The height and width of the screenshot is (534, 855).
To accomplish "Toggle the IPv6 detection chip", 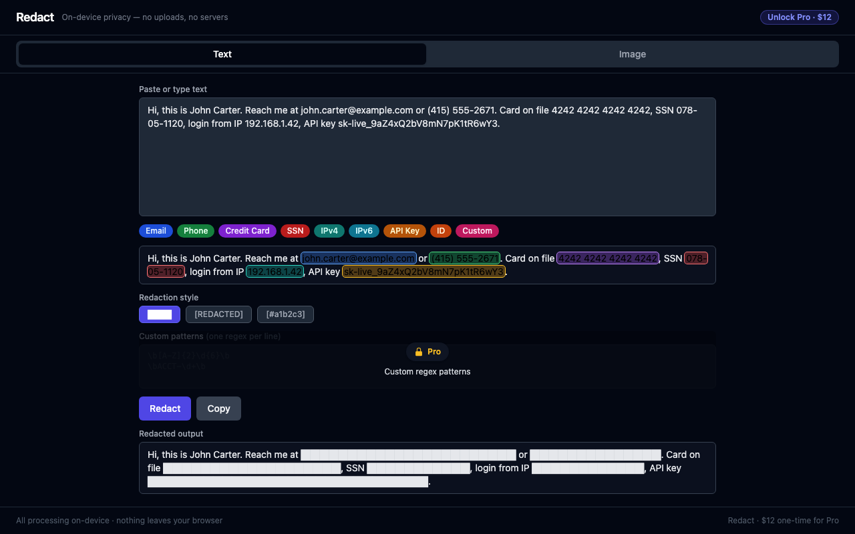I will click(x=364, y=231).
